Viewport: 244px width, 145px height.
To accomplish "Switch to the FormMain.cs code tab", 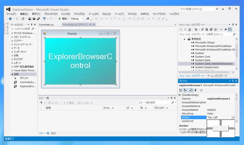I will [x=46, y=25].
